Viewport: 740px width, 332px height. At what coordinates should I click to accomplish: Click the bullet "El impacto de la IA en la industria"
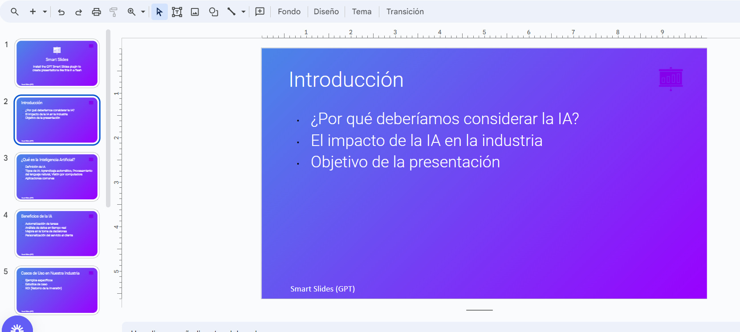(427, 141)
